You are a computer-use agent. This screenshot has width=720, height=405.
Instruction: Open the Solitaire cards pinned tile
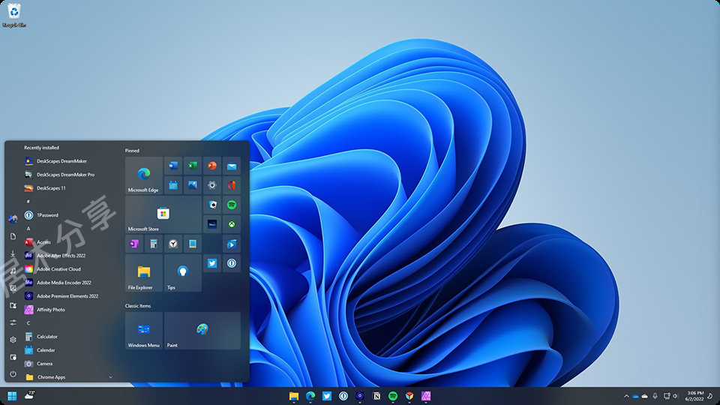click(212, 205)
